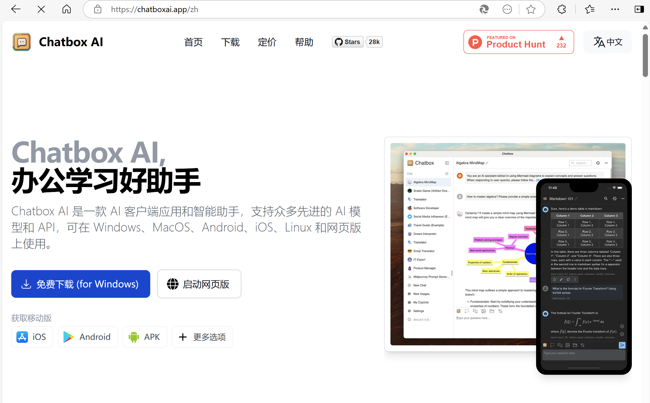The height and width of the screenshot is (403, 650).
Task: Open the favorites list icon
Action: (589, 9)
